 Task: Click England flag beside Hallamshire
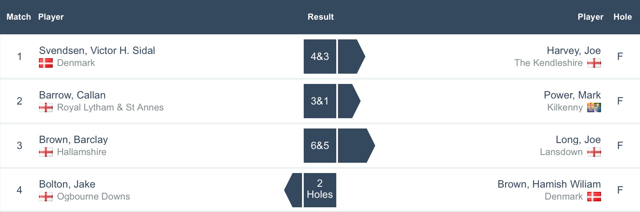coord(45,152)
